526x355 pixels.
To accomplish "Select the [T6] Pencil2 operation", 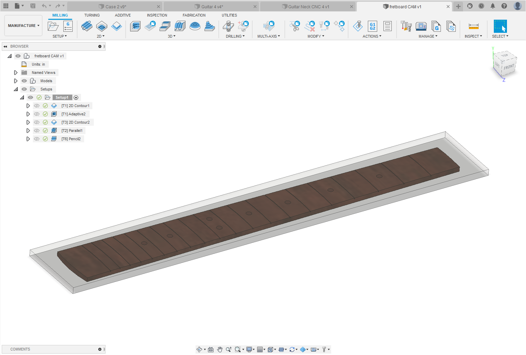I will click(x=71, y=139).
